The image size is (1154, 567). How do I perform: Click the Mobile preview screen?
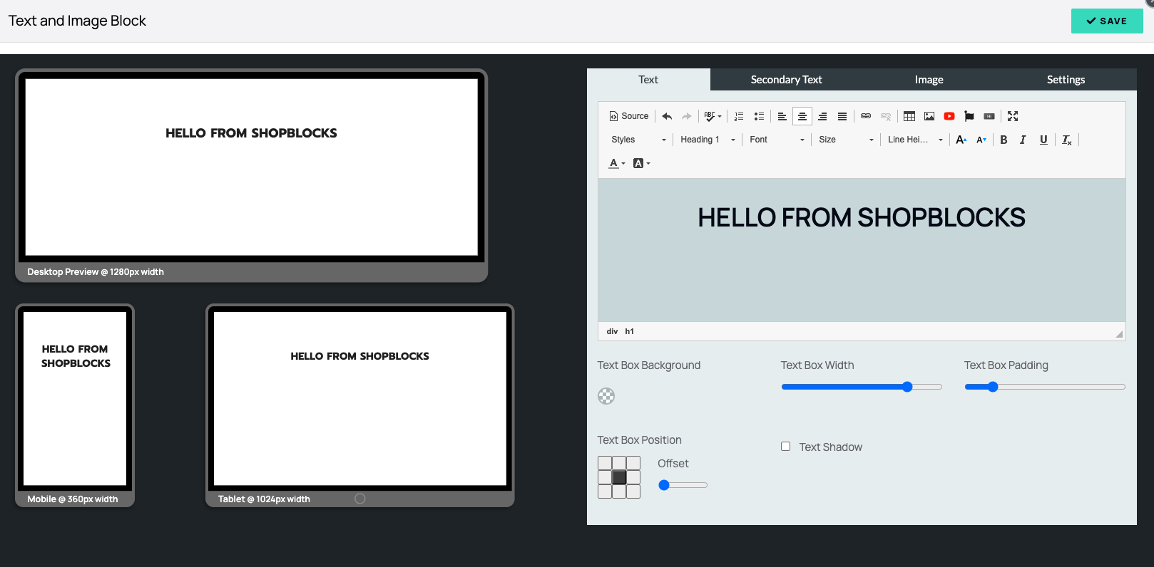tap(75, 398)
